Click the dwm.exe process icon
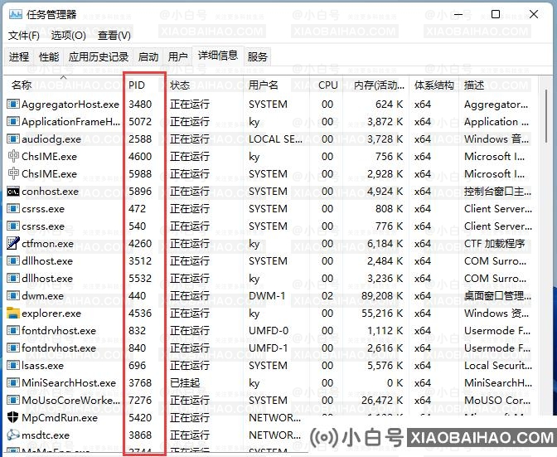Screen dimensions: 557x457 [x=13, y=295]
